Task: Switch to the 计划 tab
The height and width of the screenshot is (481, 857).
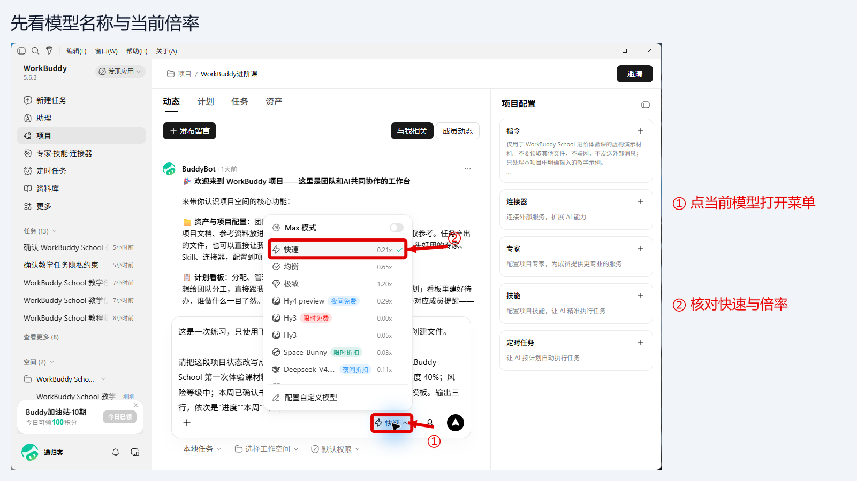Action: tap(206, 102)
